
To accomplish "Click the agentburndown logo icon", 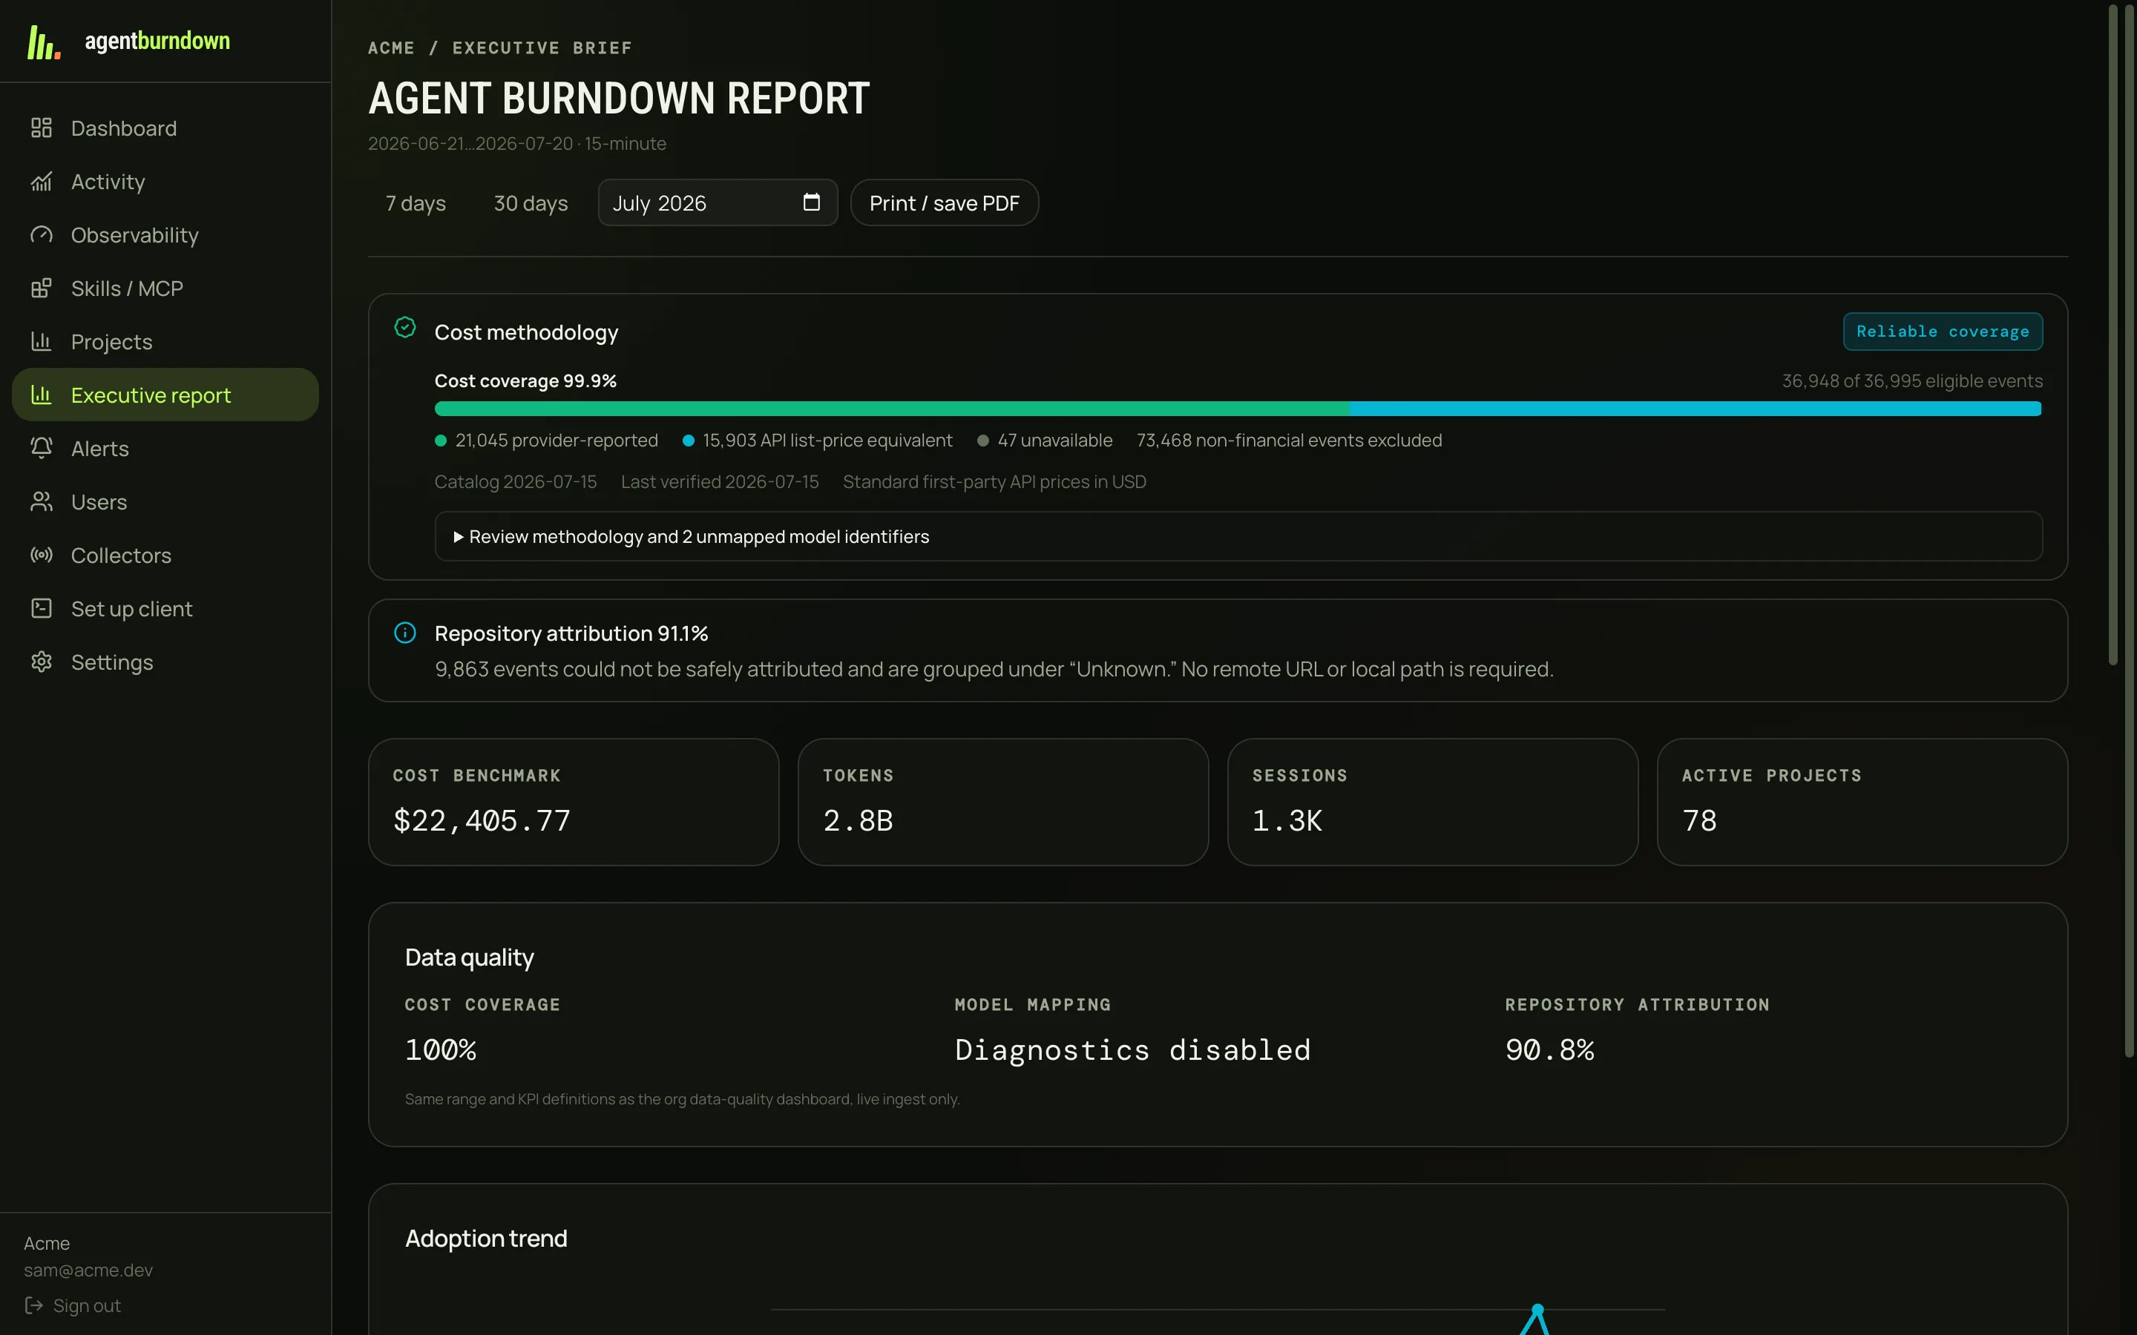I will 43,42.
